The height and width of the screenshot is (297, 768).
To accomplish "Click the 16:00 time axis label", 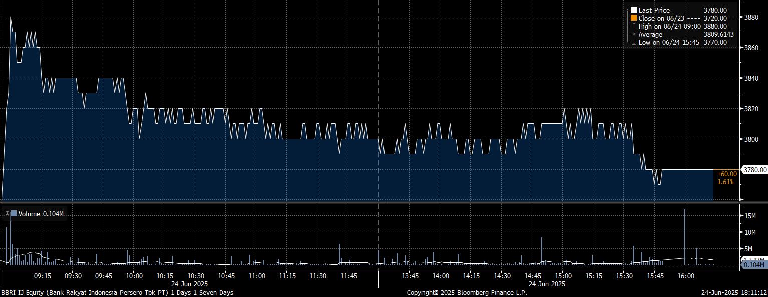I will pyautogui.click(x=685, y=276).
